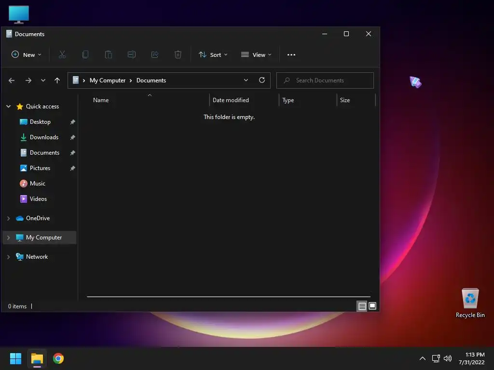Click the '0 items' status text
The image size is (494, 370).
pyautogui.click(x=17, y=306)
